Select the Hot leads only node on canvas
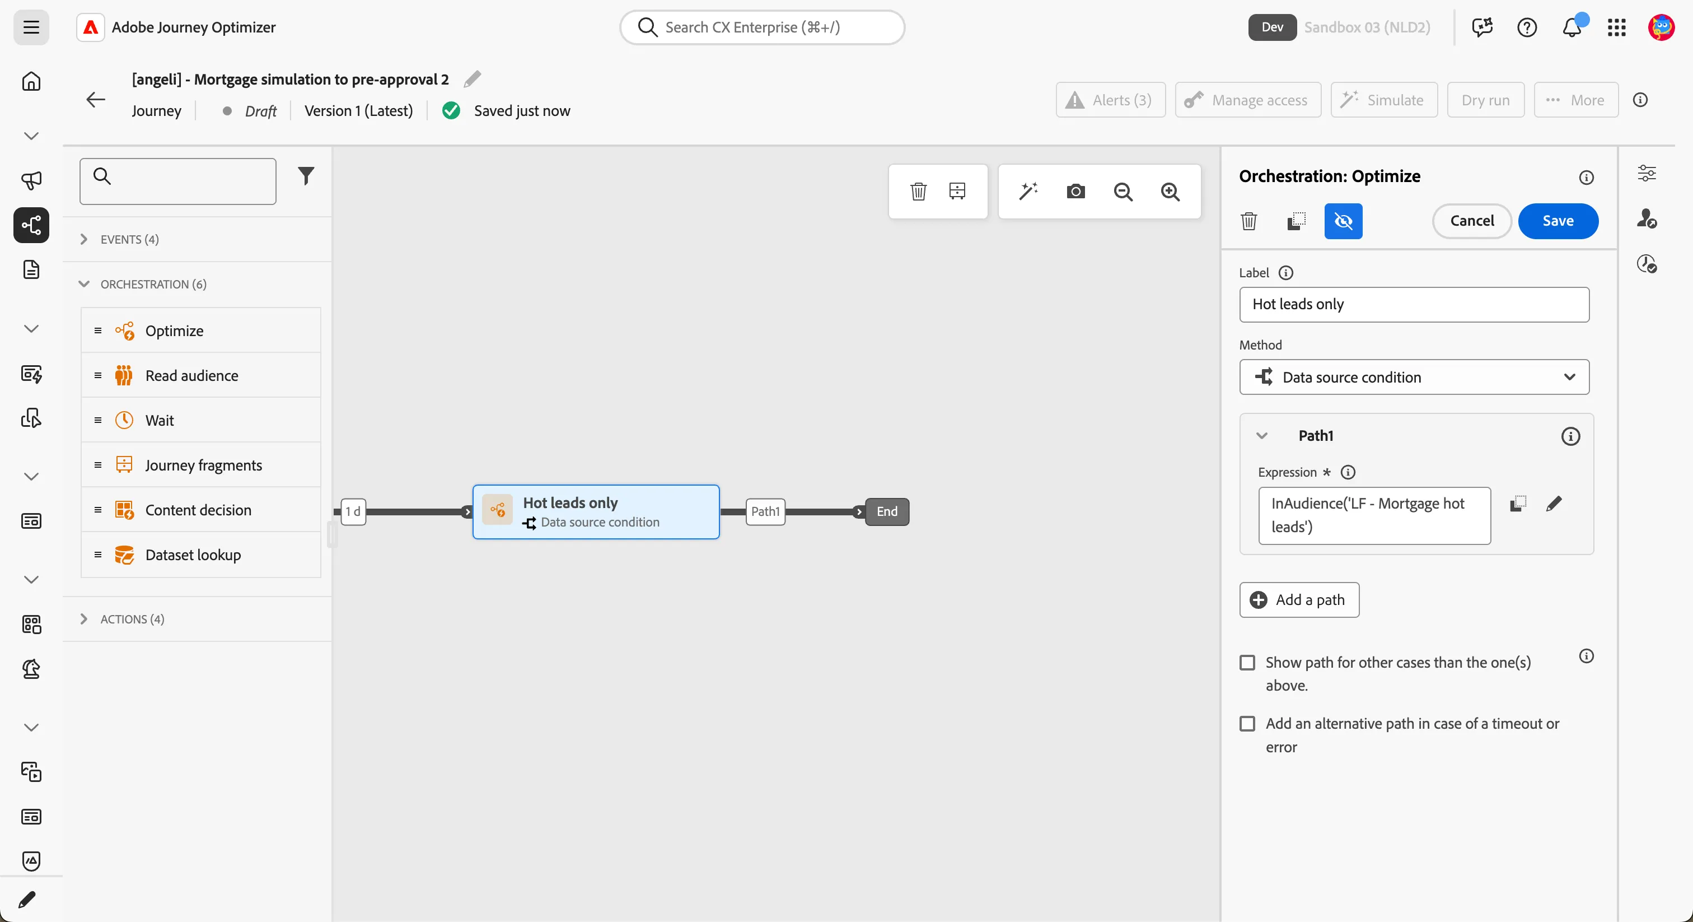The image size is (1693, 922). (x=596, y=511)
